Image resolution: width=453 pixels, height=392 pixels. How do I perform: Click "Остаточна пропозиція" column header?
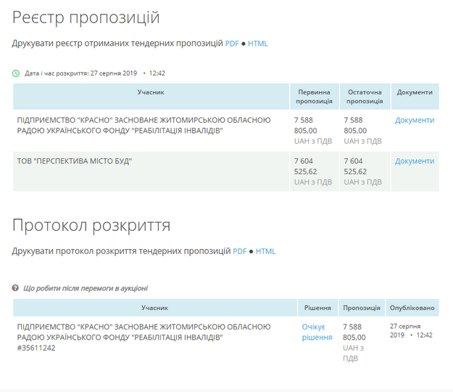tap(364, 97)
